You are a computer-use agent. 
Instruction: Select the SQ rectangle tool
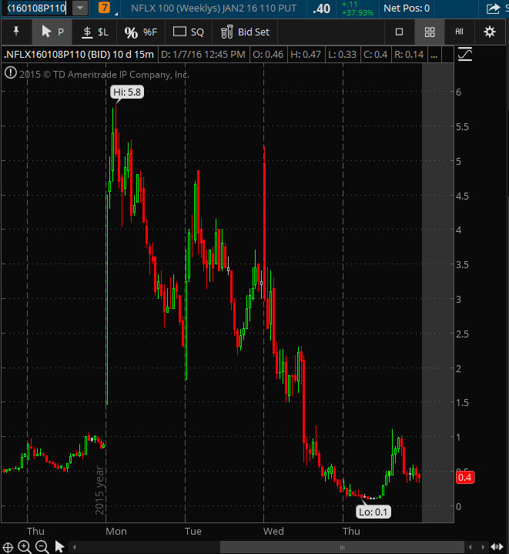(x=189, y=32)
